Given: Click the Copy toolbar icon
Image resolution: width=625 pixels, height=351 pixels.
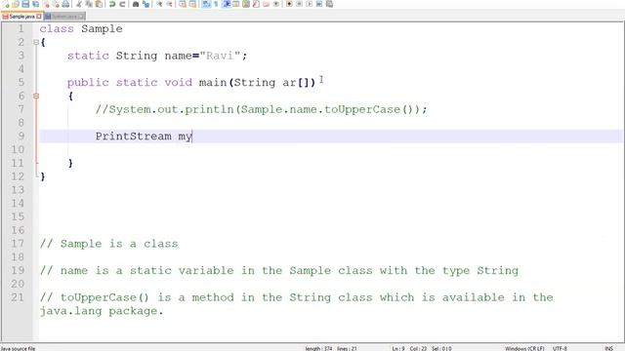Looking at the screenshot, I should [x=89, y=4].
